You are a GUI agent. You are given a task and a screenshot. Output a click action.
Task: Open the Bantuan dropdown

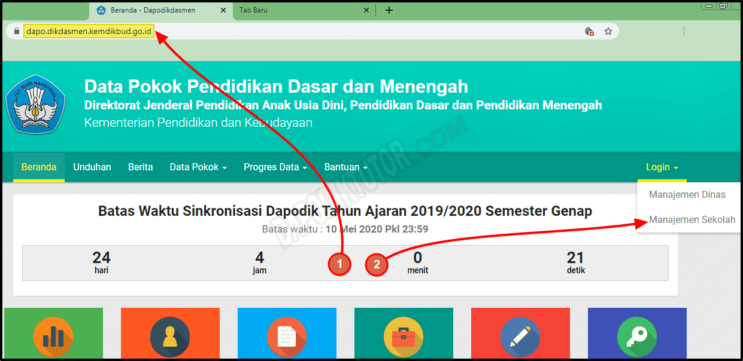point(345,167)
